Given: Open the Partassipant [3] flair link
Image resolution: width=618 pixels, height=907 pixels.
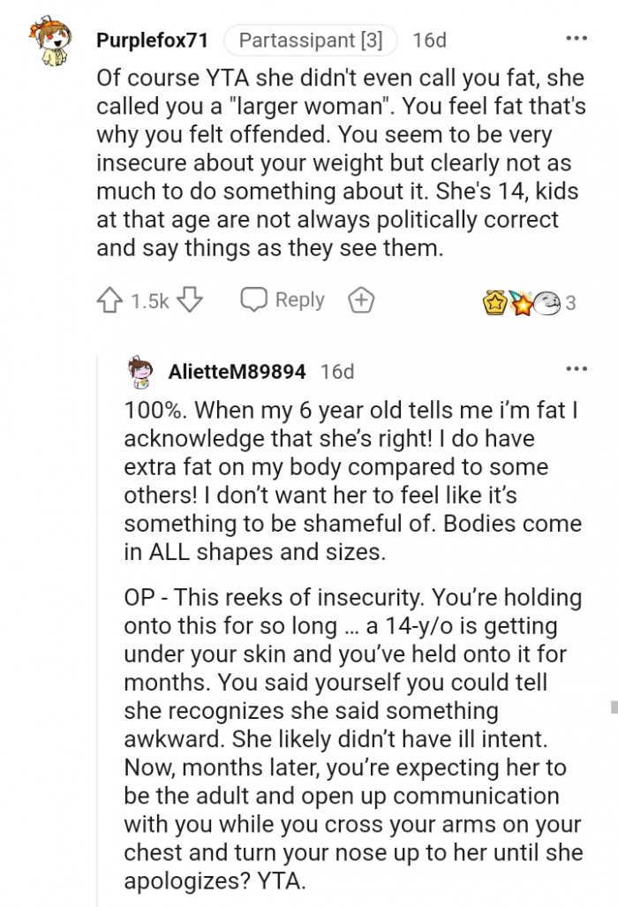Looking at the screenshot, I should tap(310, 38).
